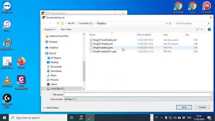Image resolution: width=215 pixels, height=121 pixels.
Task: Open the iTunes desktop shortcut
Action: coord(7,26)
